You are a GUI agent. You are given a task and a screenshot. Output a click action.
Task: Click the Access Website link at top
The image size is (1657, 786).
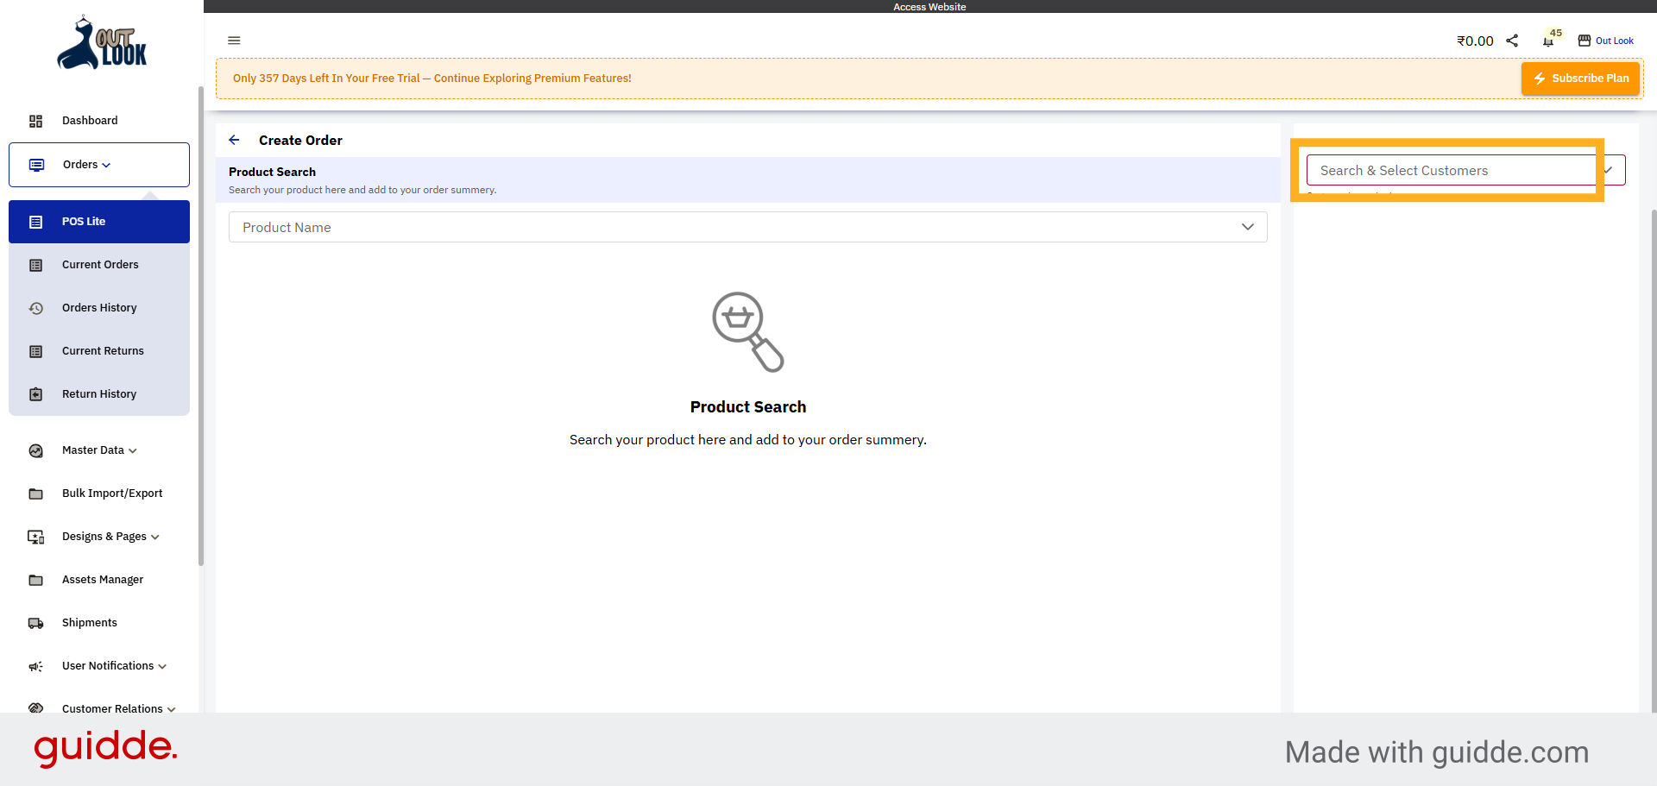[x=929, y=7]
